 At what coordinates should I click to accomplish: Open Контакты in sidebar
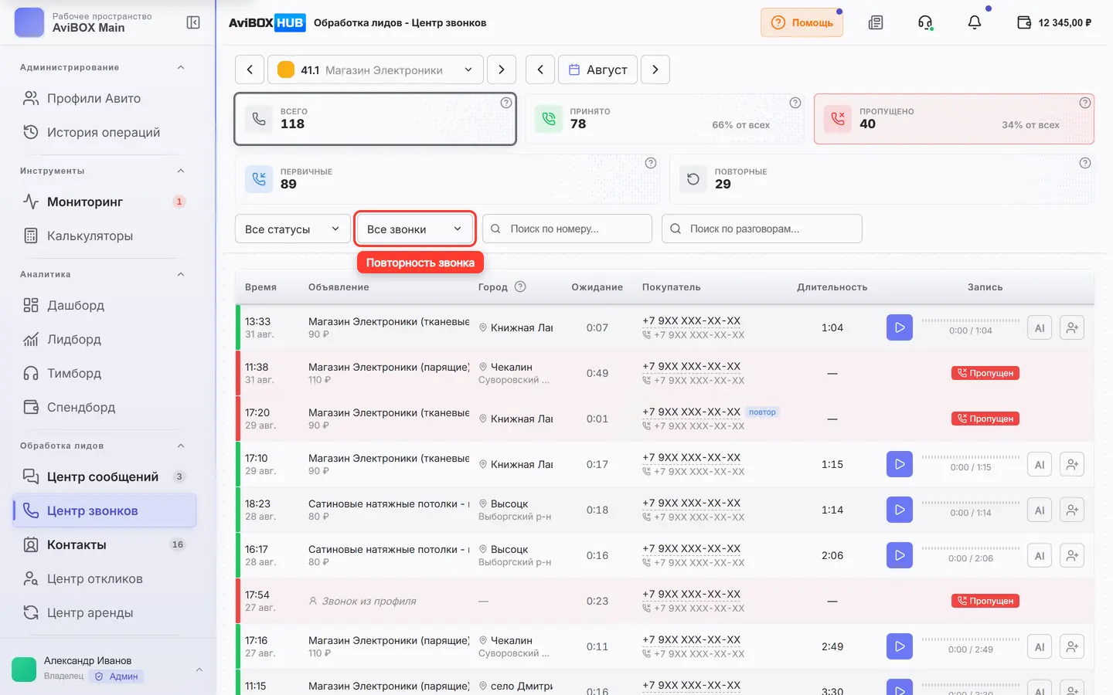pos(104,544)
